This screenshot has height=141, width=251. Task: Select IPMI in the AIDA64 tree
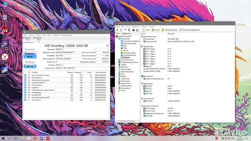coord(124,48)
